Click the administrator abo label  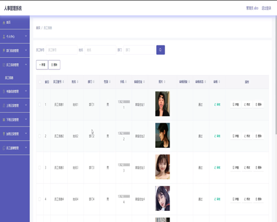tap(252, 8)
